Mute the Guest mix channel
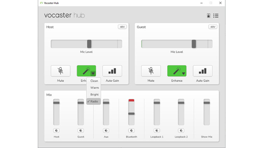 [81, 130]
